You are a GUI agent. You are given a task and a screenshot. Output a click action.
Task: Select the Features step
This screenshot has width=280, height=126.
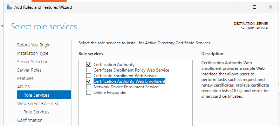coord(25,79)
